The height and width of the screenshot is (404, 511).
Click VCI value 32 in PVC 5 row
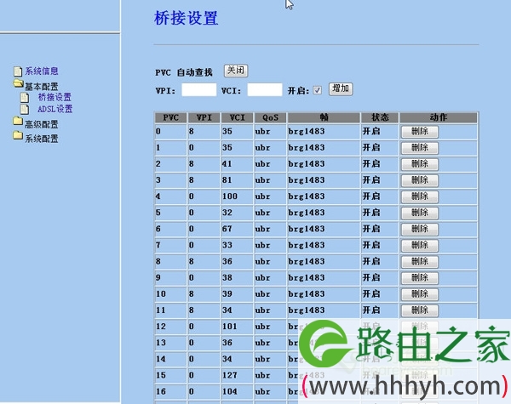pos(227,213)
